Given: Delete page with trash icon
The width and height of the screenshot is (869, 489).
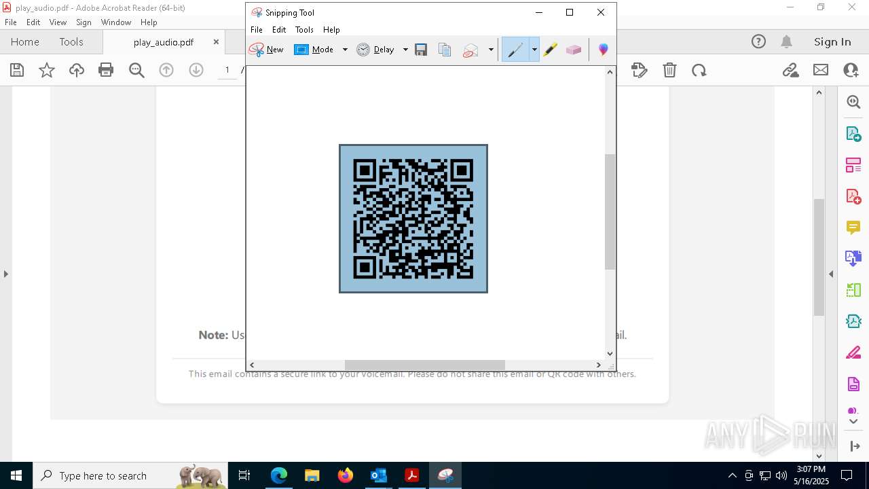Looking at the screenshot, I should coord(669,70).
